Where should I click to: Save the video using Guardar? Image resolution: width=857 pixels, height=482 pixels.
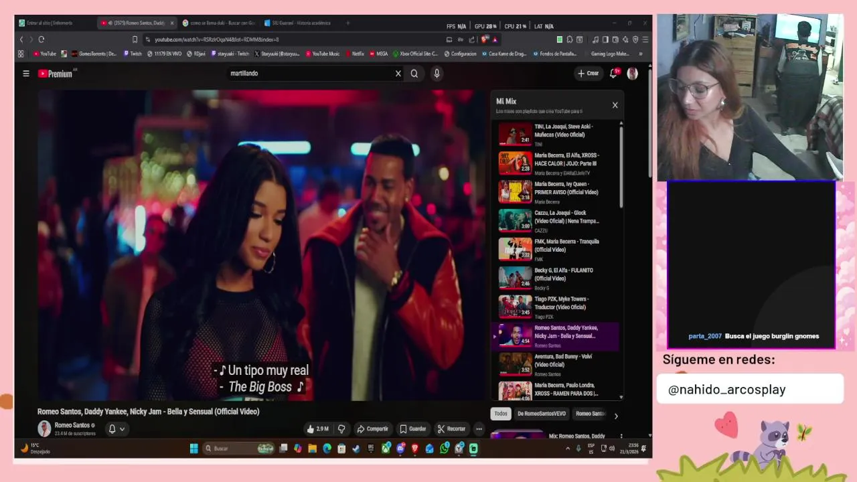pyautogui.click(x=412, y=429)
